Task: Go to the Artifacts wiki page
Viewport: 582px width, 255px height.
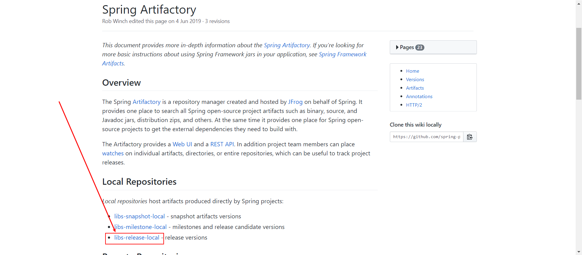Action: tap(415, 88)
